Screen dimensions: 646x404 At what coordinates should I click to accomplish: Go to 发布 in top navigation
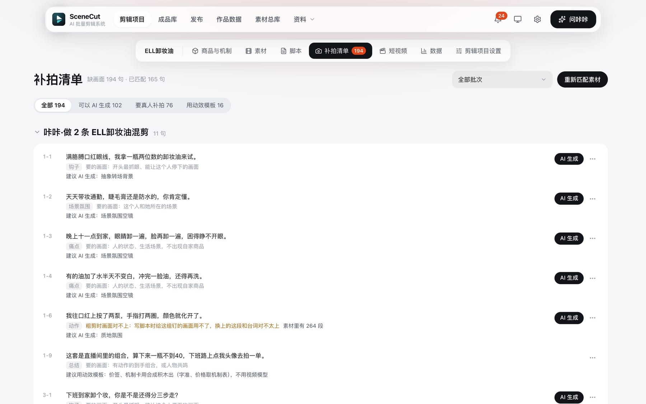[x=197, y=19]
